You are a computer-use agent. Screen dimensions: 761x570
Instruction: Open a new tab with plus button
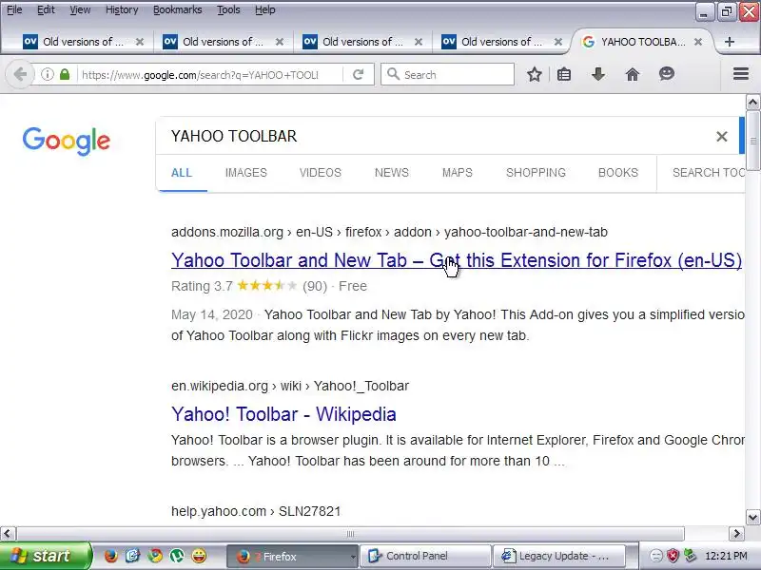pos(729,42)
